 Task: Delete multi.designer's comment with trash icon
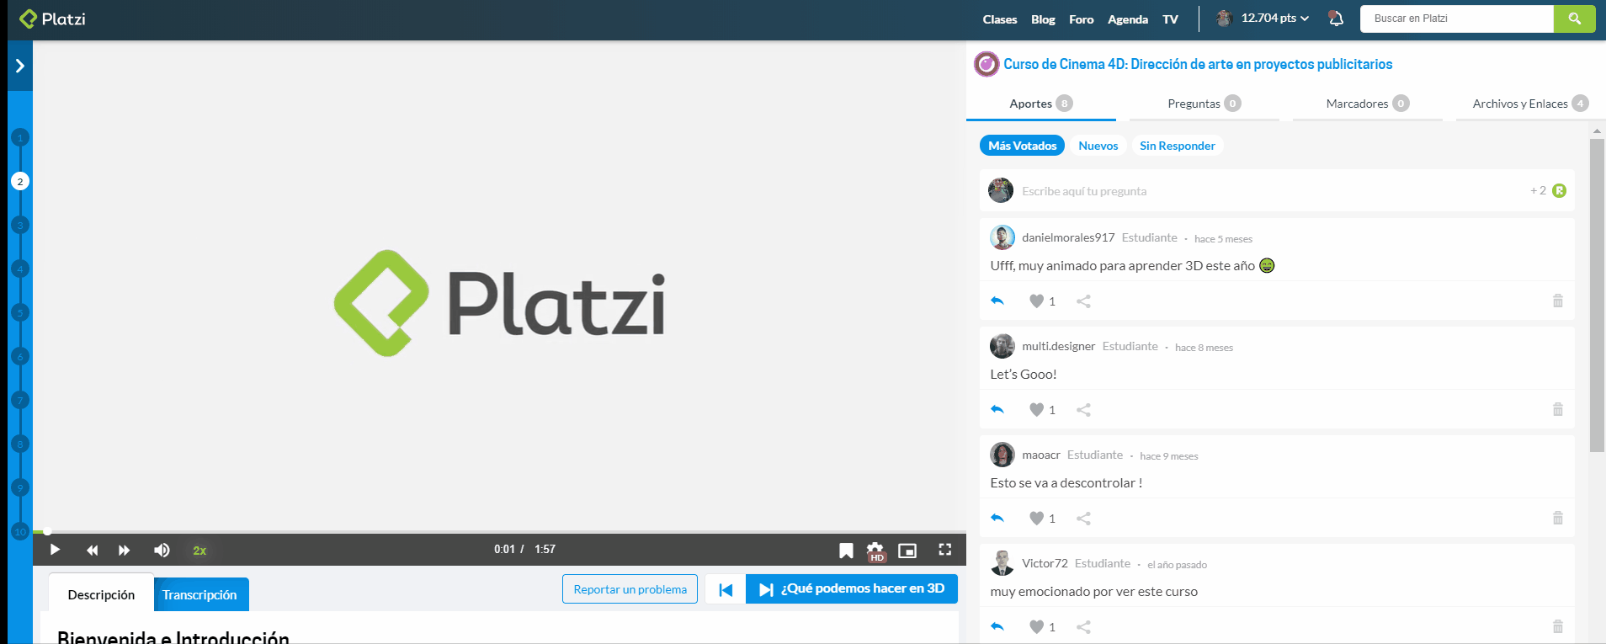(x=1557, y=410)
